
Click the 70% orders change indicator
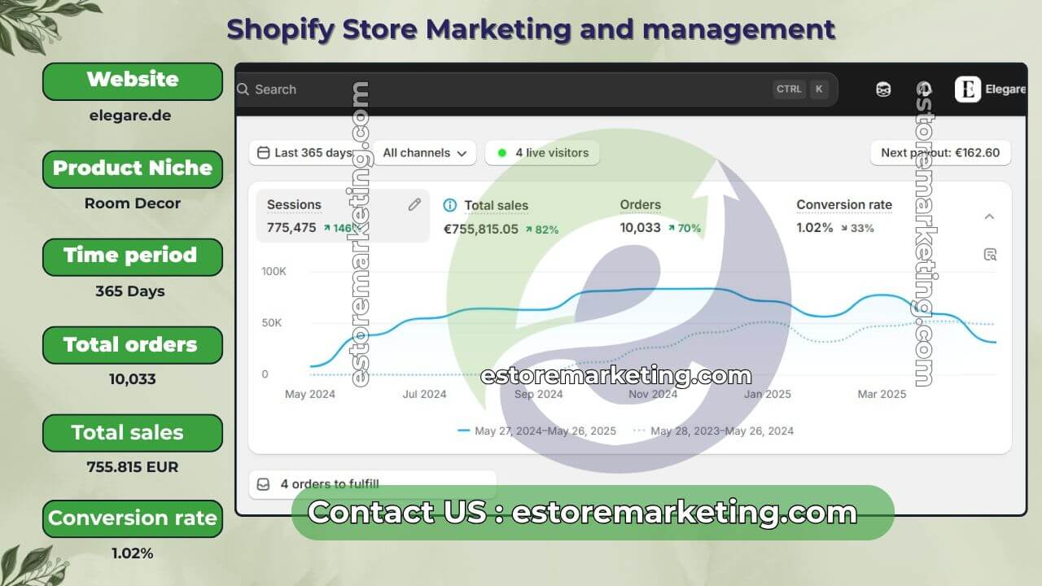[x=685, y=228]
